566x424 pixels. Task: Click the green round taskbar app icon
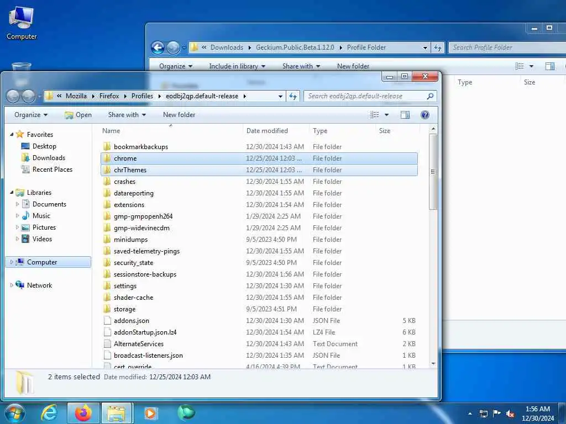[x=186, y=412]
